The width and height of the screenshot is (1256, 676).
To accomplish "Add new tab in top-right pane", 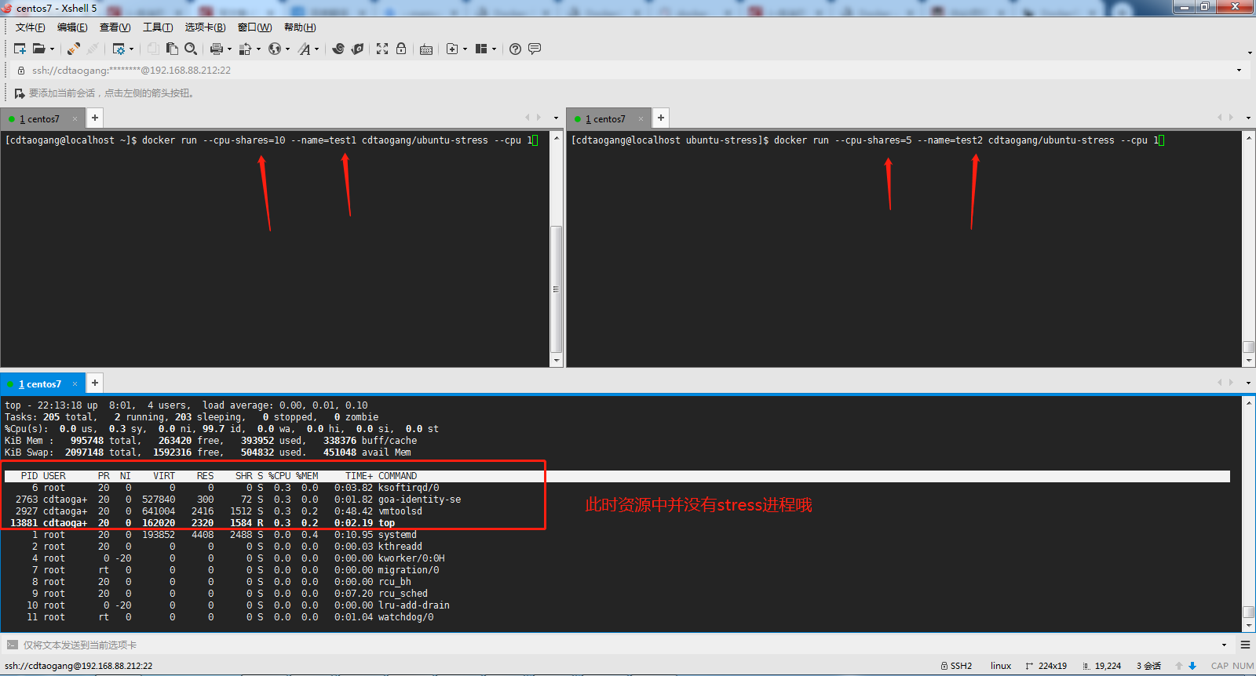I will click(661, 118).
